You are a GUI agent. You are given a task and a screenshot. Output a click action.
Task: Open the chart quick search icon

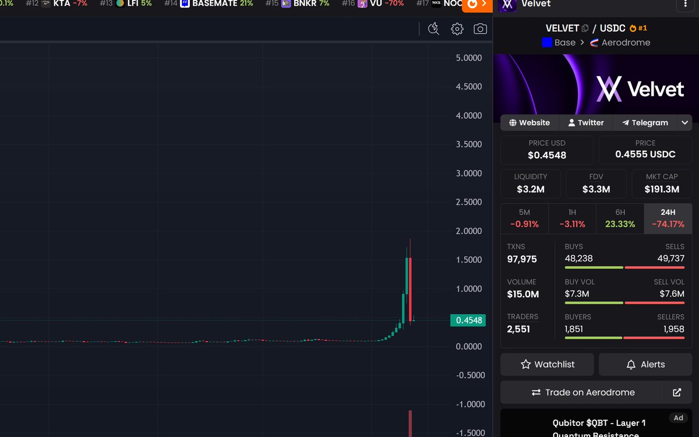coord(433,29)
